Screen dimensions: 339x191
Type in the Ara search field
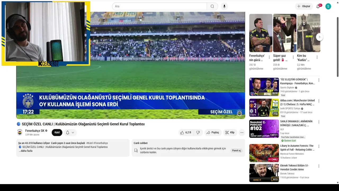coord(159,6)
